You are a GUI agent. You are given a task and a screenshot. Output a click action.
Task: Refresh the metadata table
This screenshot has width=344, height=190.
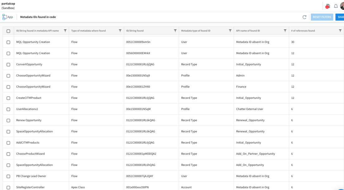point(305,17)
